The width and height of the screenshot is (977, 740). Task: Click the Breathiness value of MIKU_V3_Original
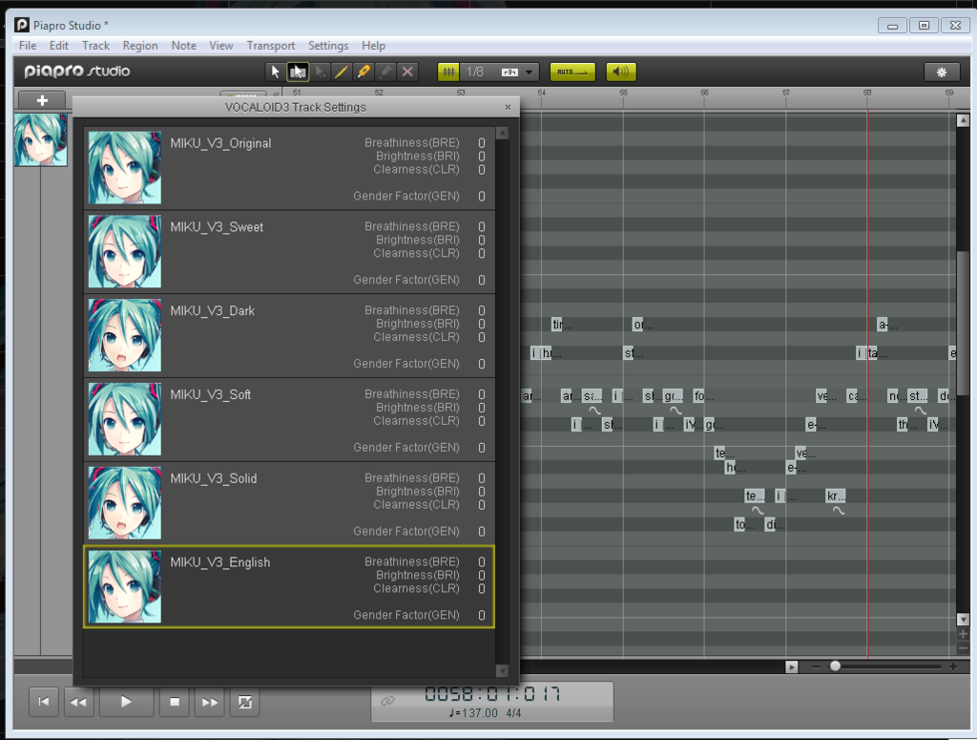point(482,143)
